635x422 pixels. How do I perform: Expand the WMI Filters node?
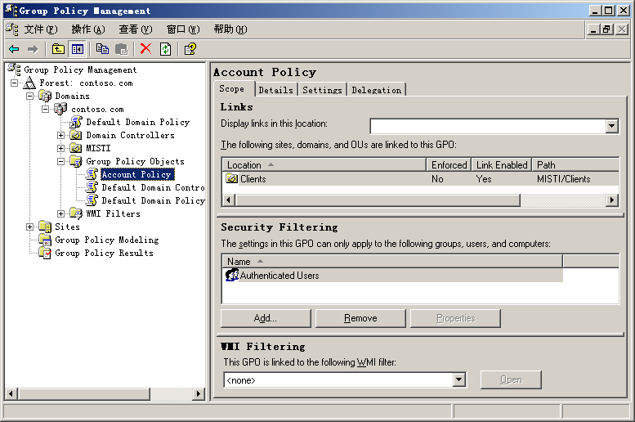60,213
